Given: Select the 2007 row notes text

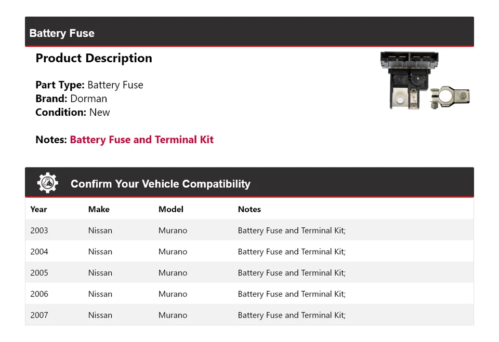Looking at the screenshot, I should pyautogui.click(x=292, y=315).
